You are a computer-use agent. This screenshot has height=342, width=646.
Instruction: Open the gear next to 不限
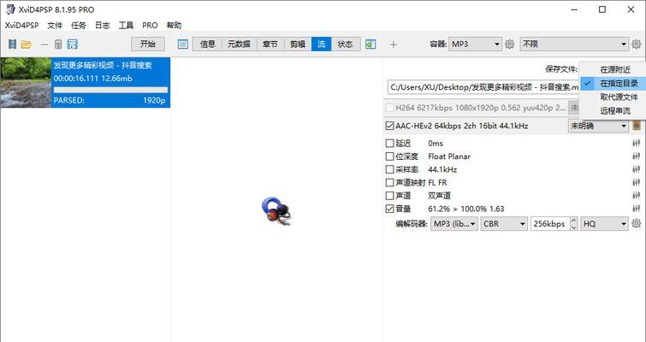tap(636, 44)
